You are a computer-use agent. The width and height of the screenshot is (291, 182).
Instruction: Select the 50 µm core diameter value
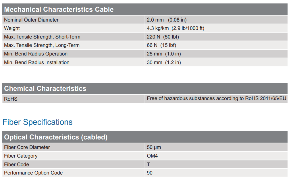(154, 147)
